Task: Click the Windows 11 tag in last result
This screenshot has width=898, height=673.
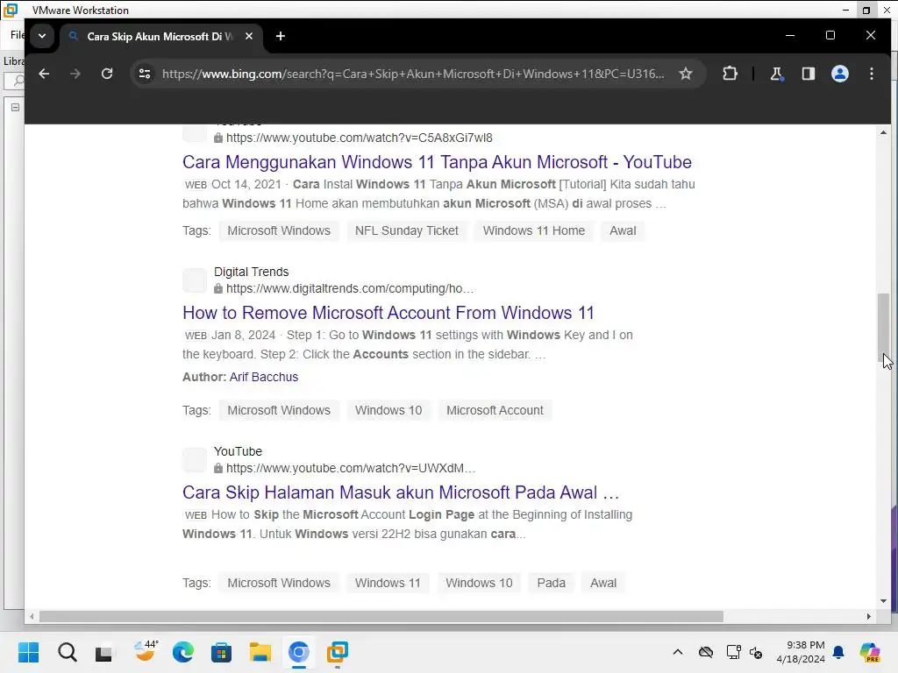Action: click(x=388, y=583)
